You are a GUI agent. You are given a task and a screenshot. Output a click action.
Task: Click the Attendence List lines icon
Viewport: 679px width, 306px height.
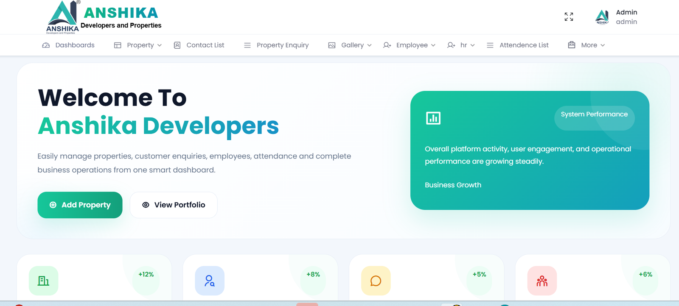tap(490, 45)
